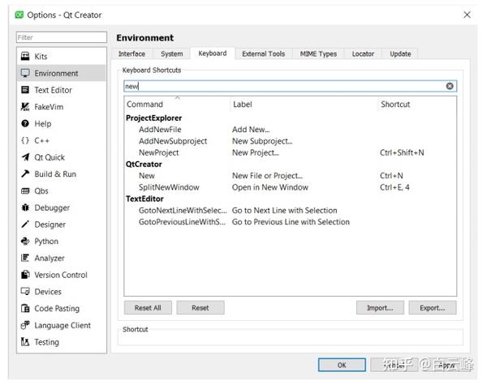Open the Testing category icon

25,341
